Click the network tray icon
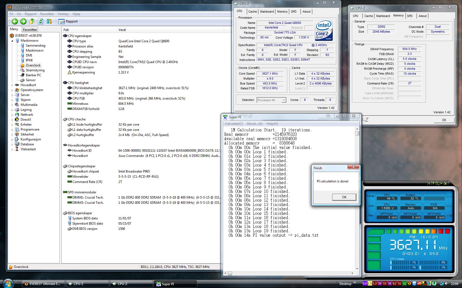 [442, 283]
